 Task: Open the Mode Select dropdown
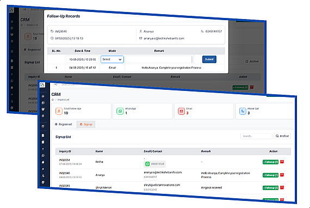click(112, 59)
